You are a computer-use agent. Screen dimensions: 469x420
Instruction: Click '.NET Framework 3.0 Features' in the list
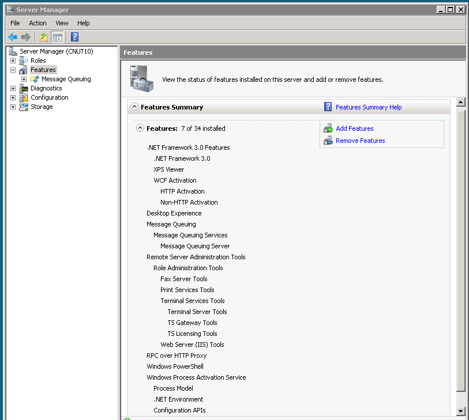pyautogui.click(x=188, y=147)
